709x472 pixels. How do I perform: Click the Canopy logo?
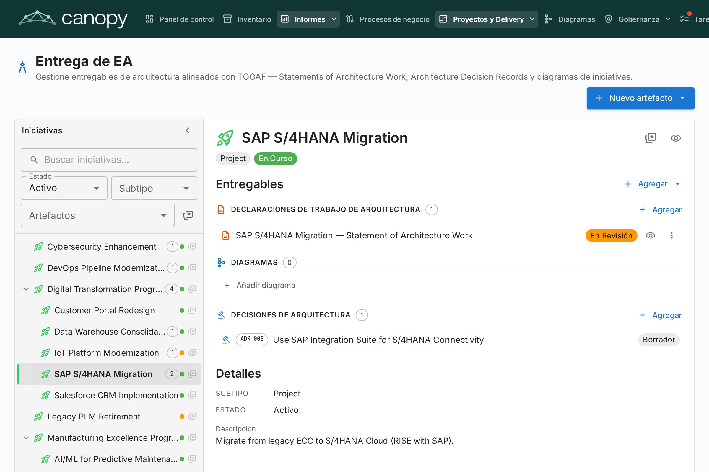(73, 19)
